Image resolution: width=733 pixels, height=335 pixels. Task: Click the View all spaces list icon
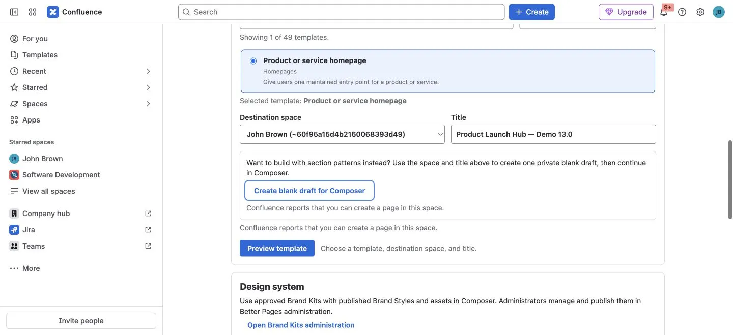click(14, 191)
